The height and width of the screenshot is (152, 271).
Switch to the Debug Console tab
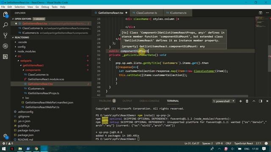[x=149, y=101]
